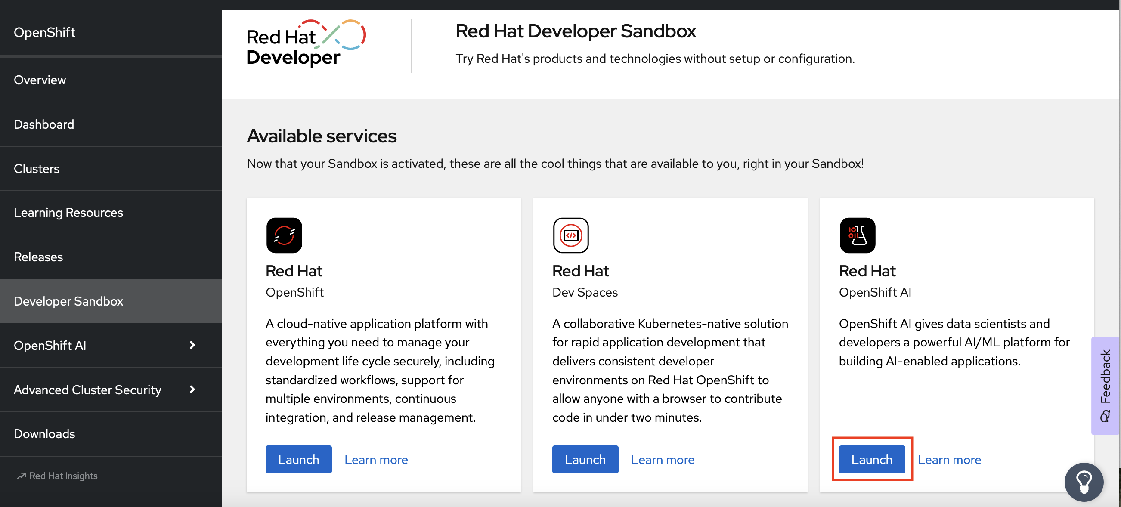Open the OpenShift sidebar heading
1121x507 pixels.
coord(44,32)
